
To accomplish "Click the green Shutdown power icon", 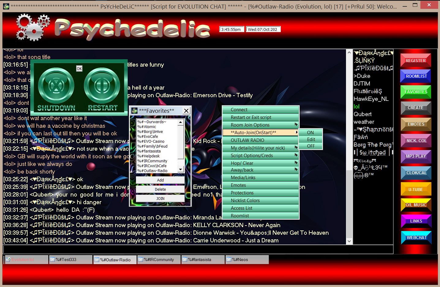I will [56, 86].
